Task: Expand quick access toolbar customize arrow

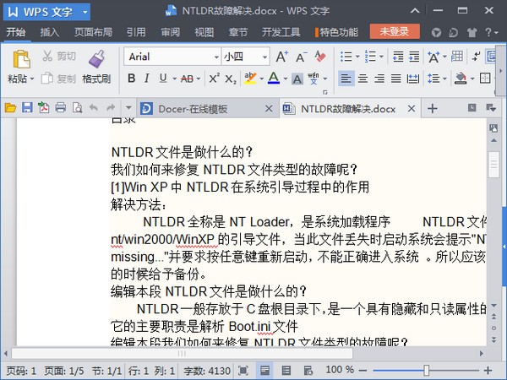Action: (128, 107)
